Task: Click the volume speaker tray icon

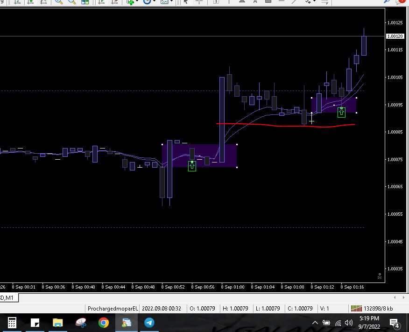Action: 348,323
